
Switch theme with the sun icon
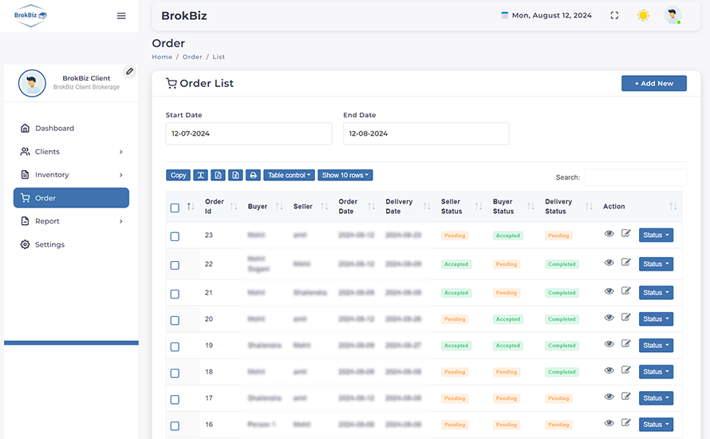tap(643, 15)
